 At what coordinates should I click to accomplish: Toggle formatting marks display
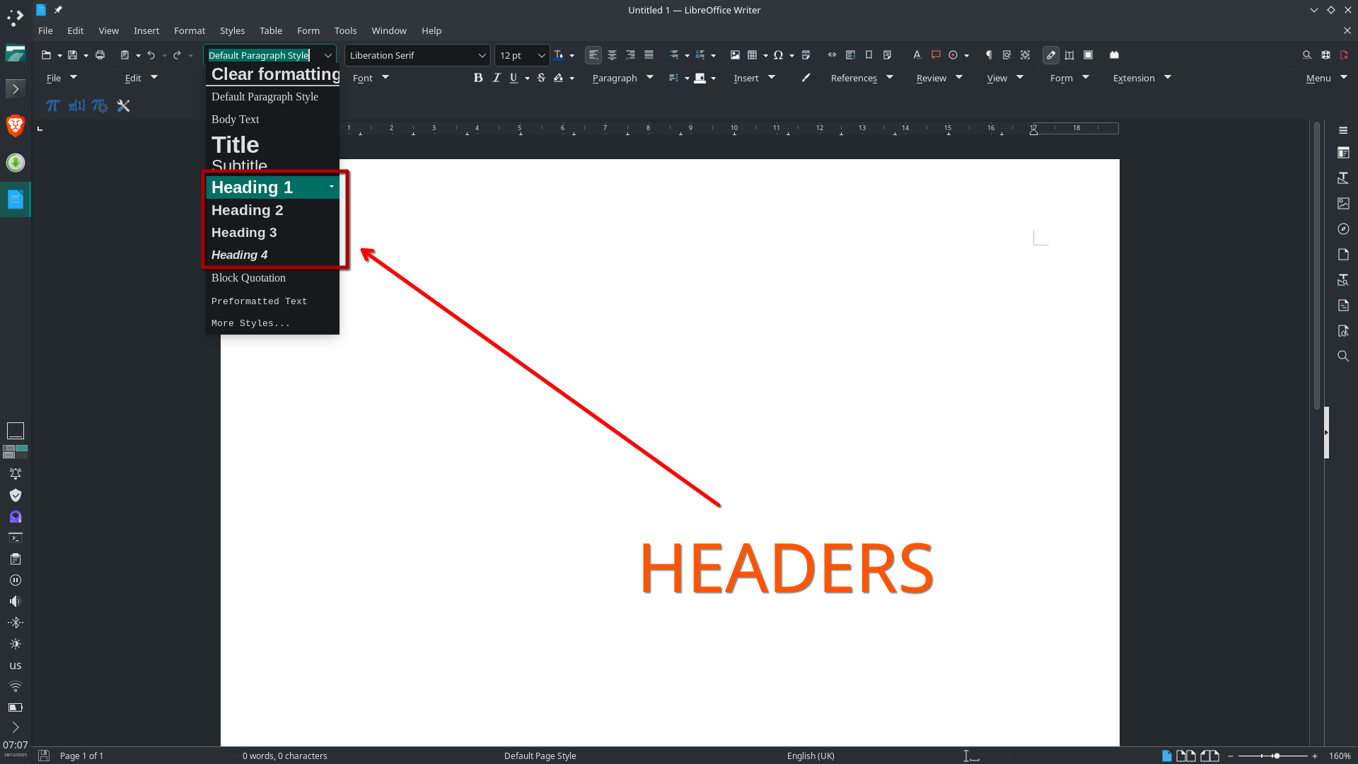tap(989, 54)
